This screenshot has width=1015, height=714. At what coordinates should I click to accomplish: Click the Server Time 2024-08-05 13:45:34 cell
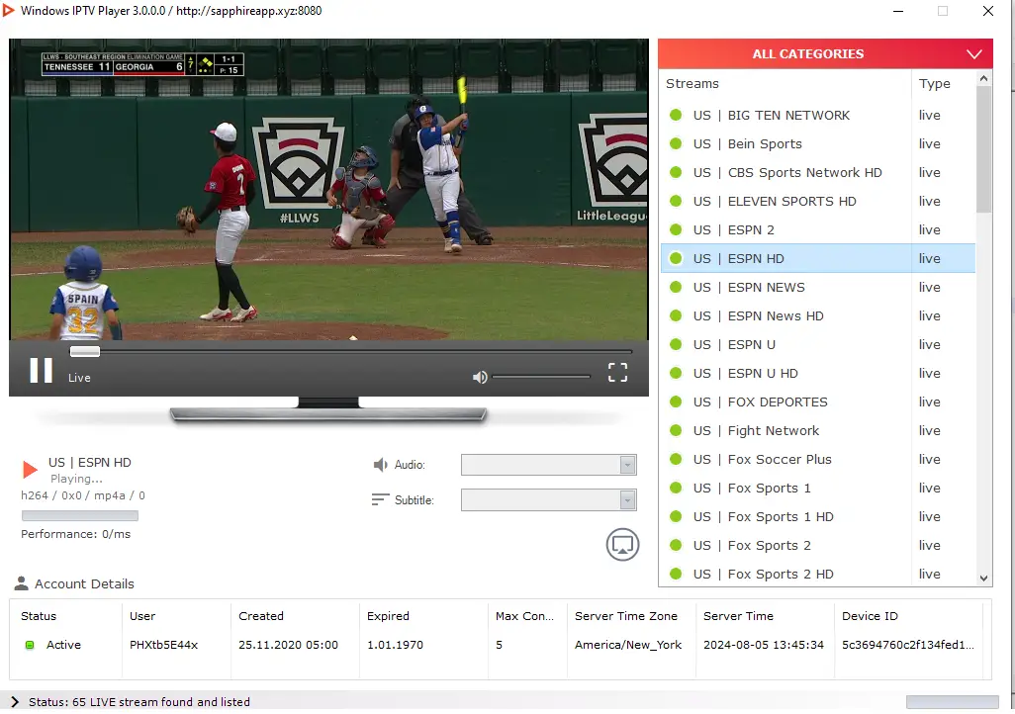763,645
